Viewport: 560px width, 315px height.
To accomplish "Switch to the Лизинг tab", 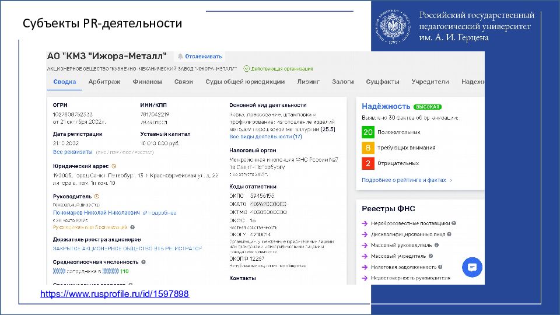I will [x=308, y=82].
